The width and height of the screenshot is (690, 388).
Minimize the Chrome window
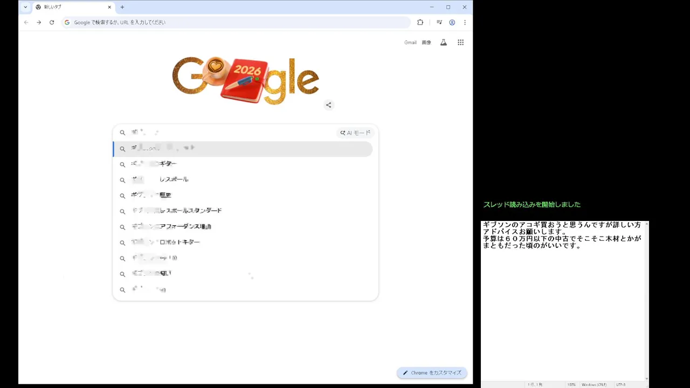pos(432,7)
